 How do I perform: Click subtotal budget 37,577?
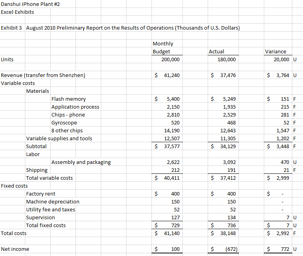point(172,147)
